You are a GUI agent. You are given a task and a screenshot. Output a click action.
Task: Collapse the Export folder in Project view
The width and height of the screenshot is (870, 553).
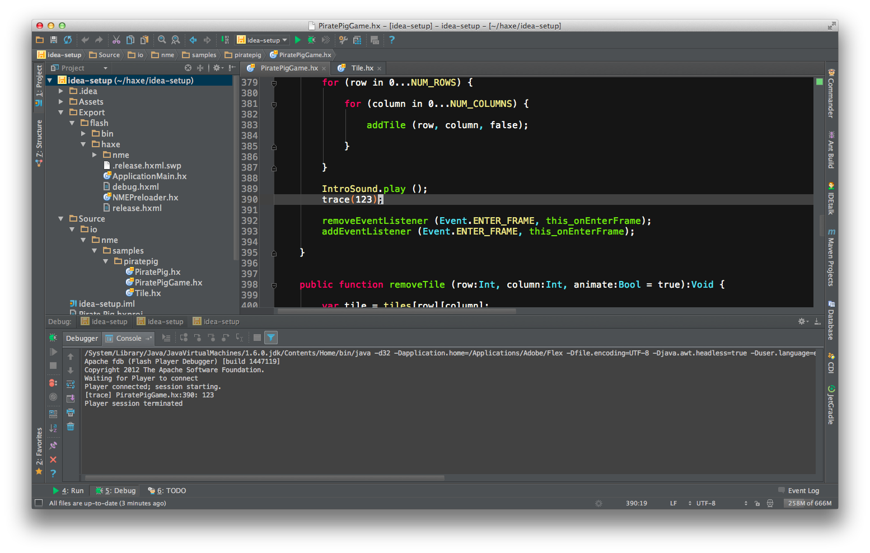60,112
